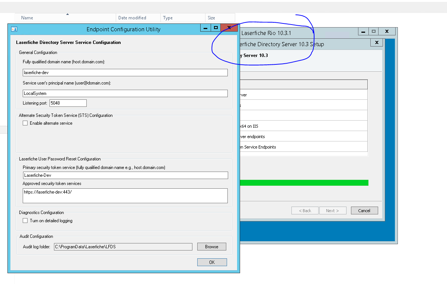This screenshot has width=447, height=284.
Task: Close the Laserfiche Directory Server 10.3 Setup dialog
Action: pos(377,43)
